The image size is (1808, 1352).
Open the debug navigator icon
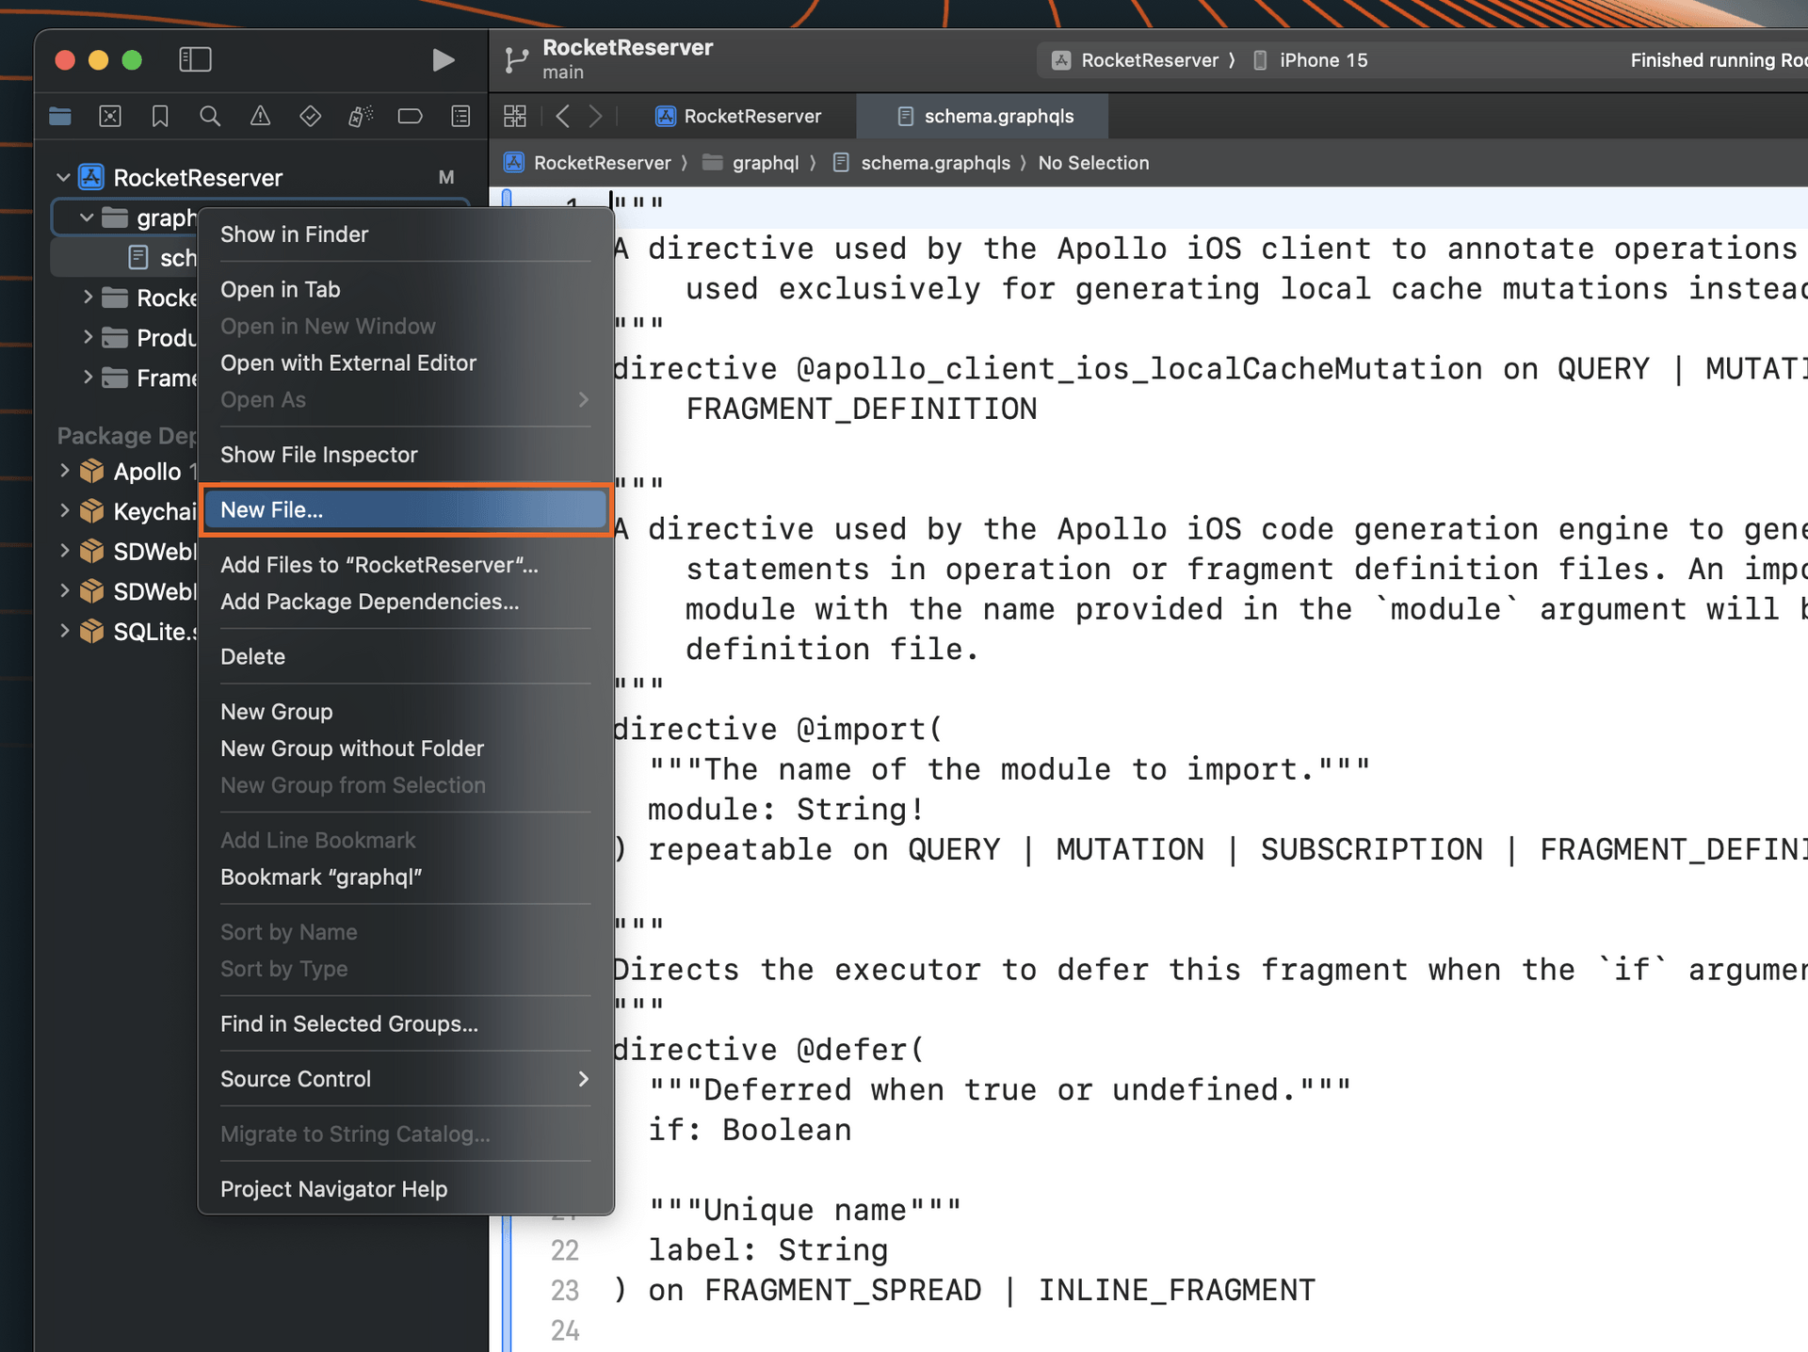(x=361, y=116)
